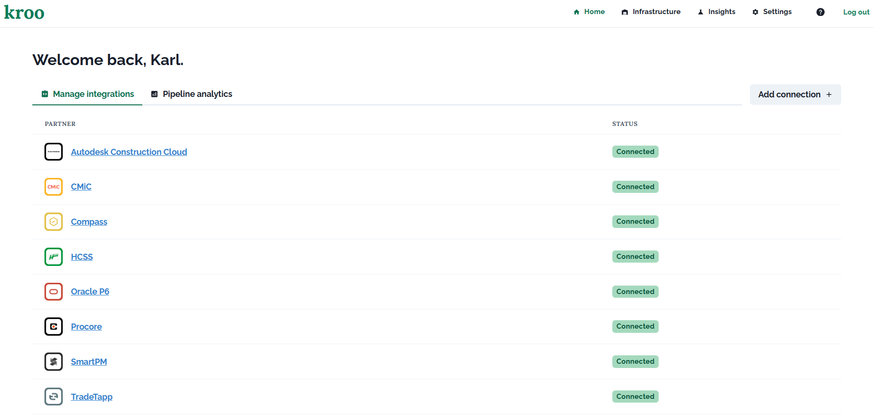Click the Autodesk Construction Cloud logo icon
This screenshot has width=874, height=419.
coord(53,152)
